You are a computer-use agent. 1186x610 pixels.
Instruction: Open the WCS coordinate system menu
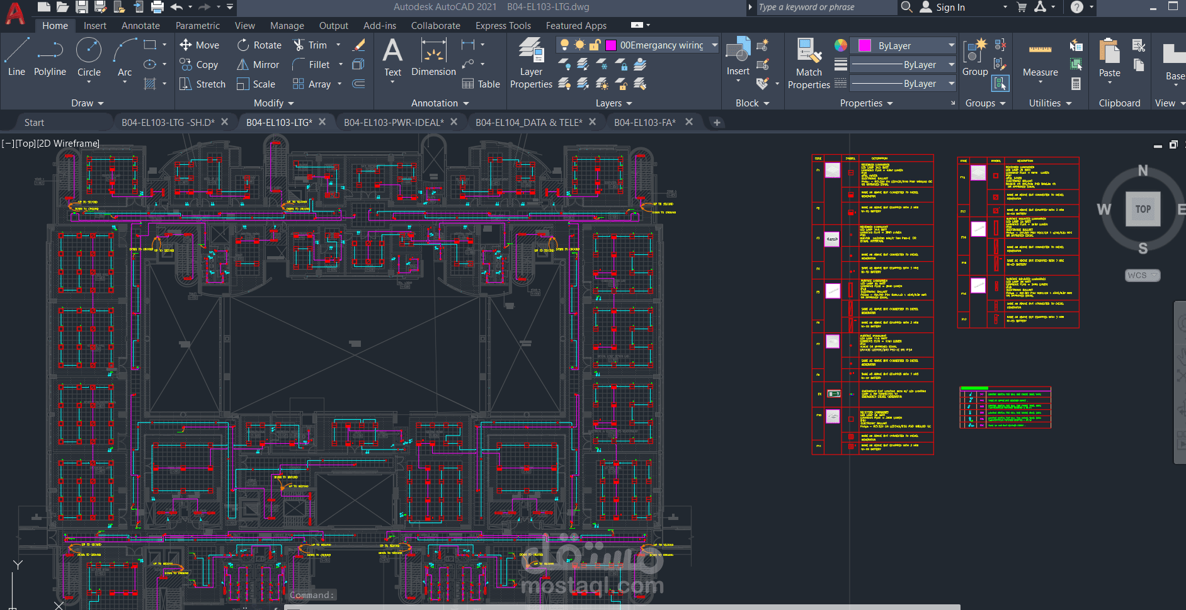[1142, 275]
